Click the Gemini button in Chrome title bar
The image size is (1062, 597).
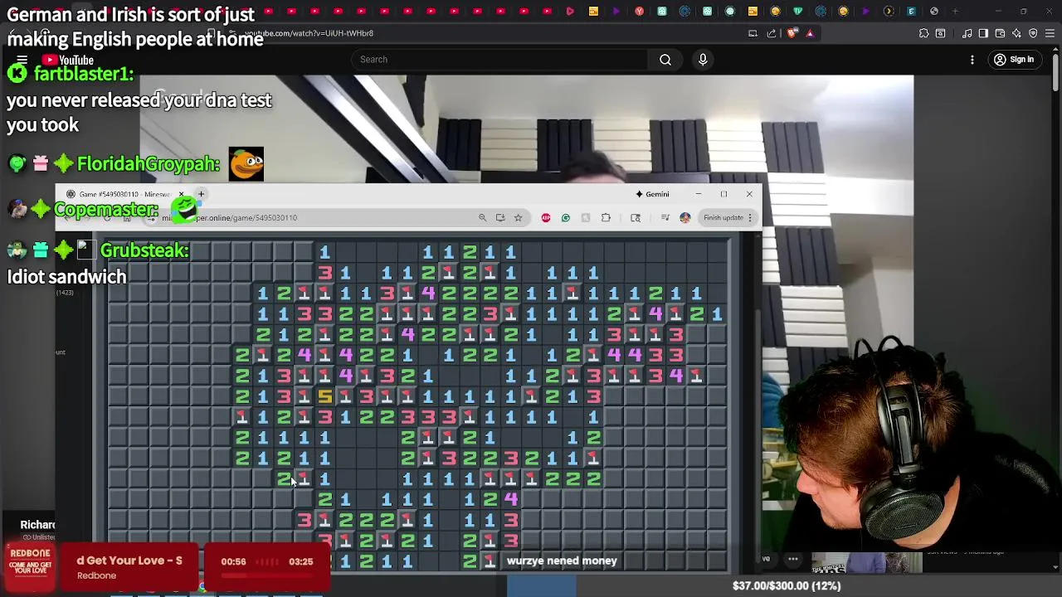(x=652, y=194)
